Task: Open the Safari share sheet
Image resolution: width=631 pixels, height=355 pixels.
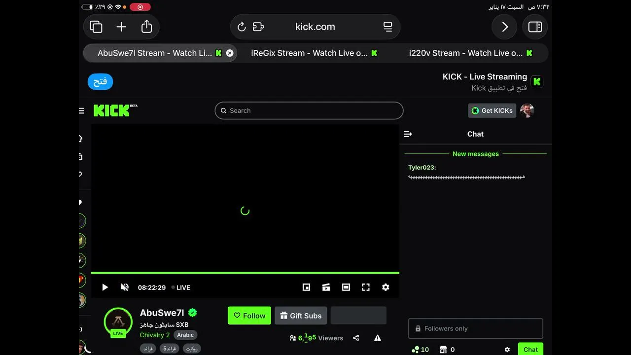Action: (146, 26)
